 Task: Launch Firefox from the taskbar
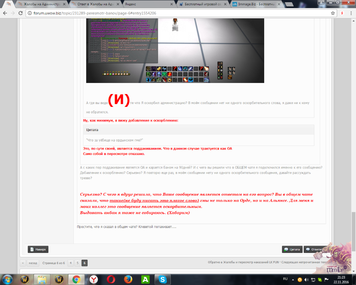click(x=128, y=279)
